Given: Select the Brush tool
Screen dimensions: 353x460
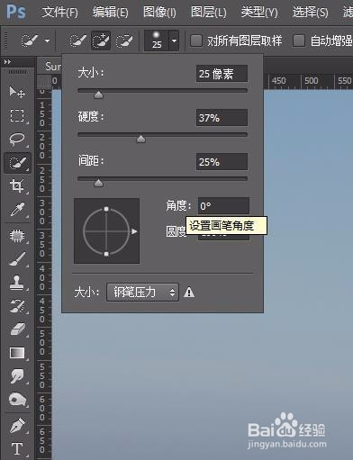Looking at the screenshot, I should 17,259.
